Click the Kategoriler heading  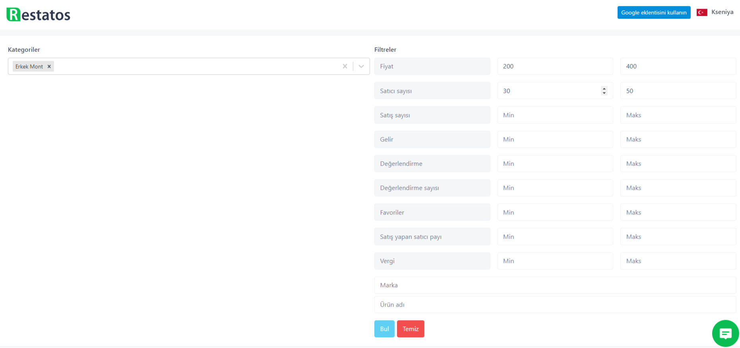pos(24,50)
